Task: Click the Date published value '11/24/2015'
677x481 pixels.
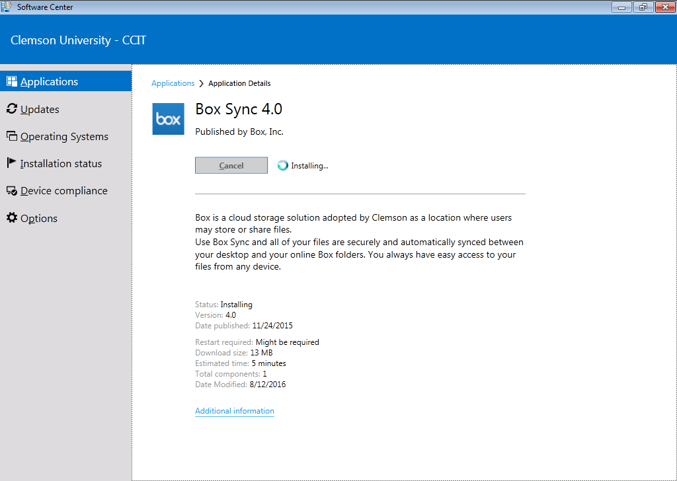Action: pyautogui.click(x=272, y=325)
